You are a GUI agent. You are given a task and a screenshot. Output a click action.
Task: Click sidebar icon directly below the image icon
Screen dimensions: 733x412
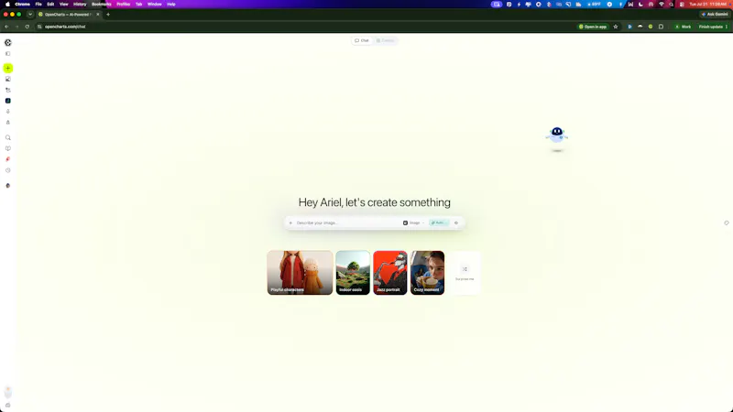tap(8, 90)
